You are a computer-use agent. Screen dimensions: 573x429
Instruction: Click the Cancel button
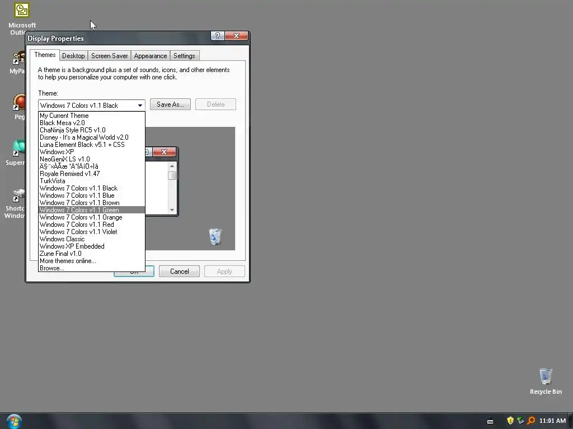pos(180,271)
